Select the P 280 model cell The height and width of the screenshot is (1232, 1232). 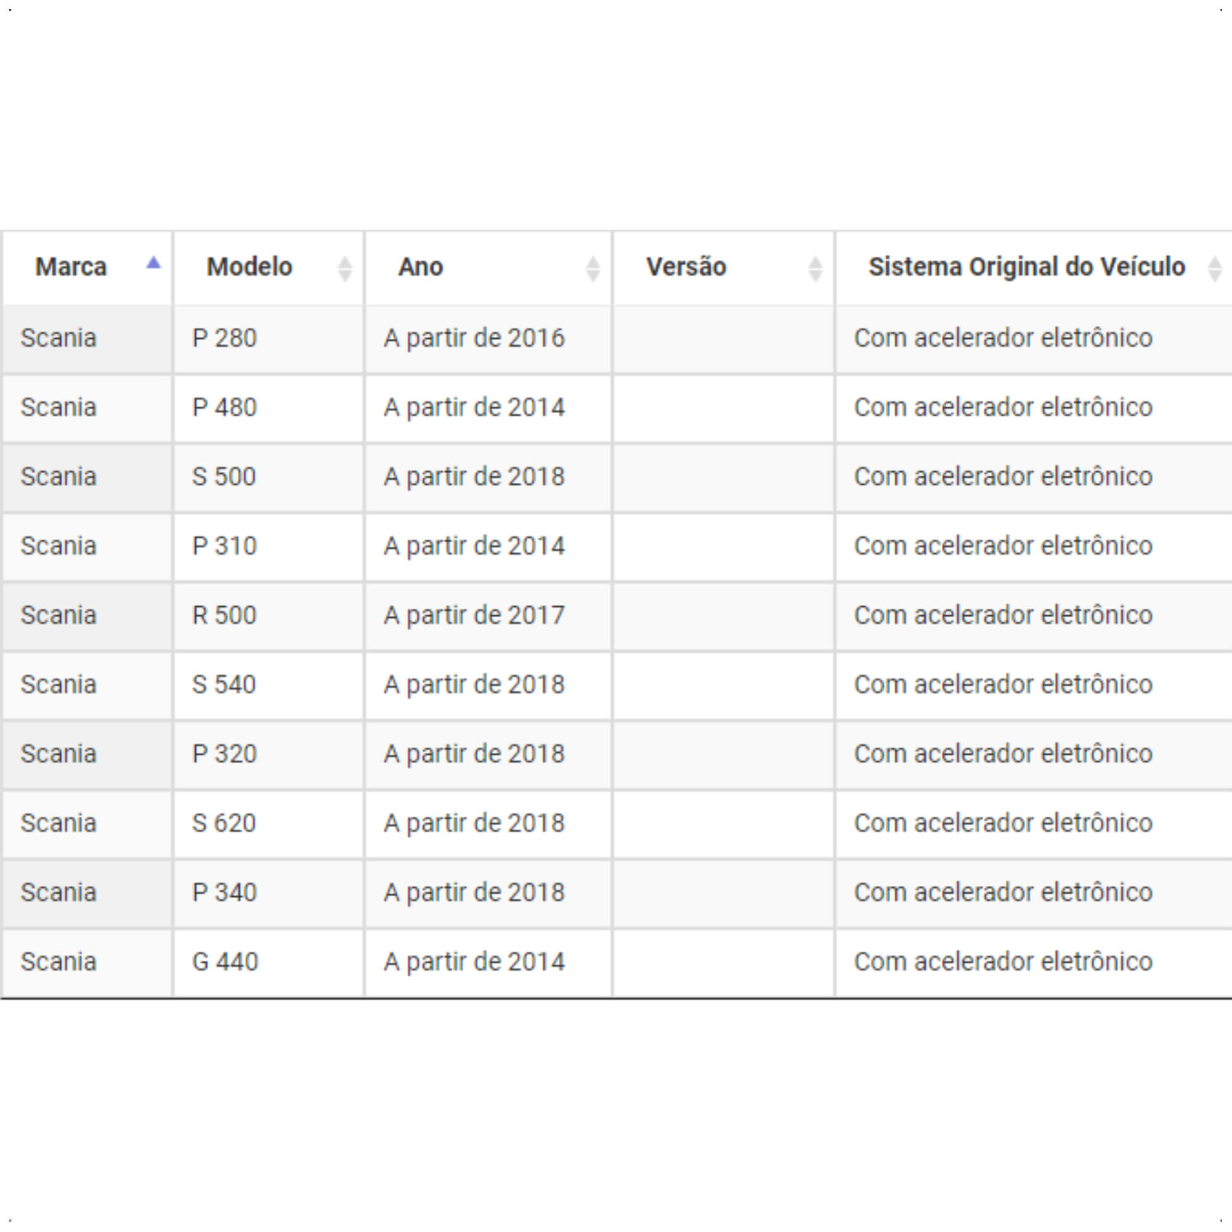(269, 339)
